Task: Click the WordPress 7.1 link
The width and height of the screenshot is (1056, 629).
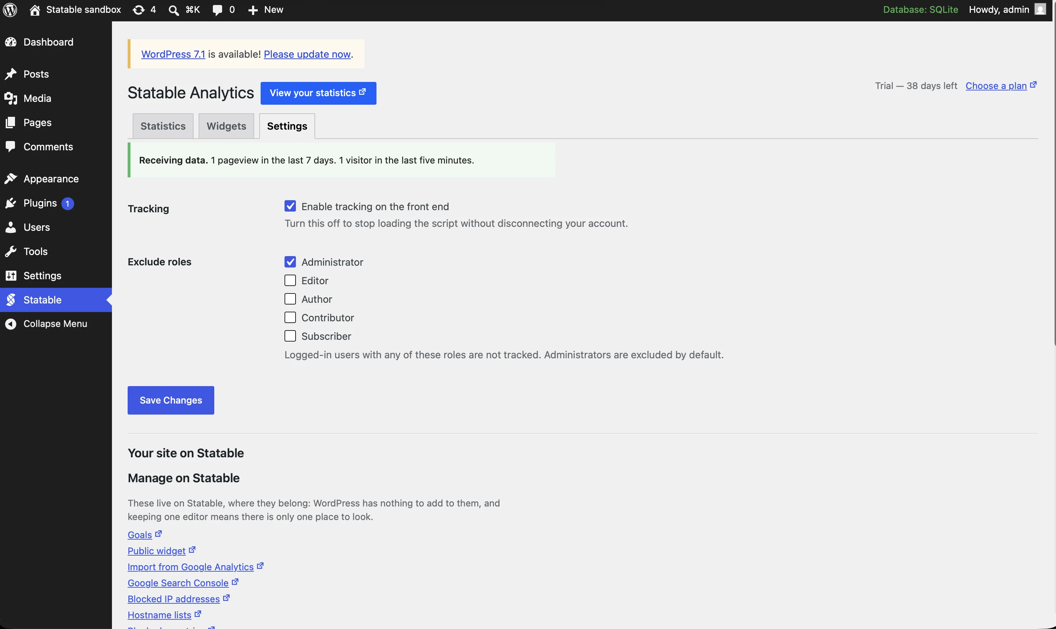Action: [173, 54]
